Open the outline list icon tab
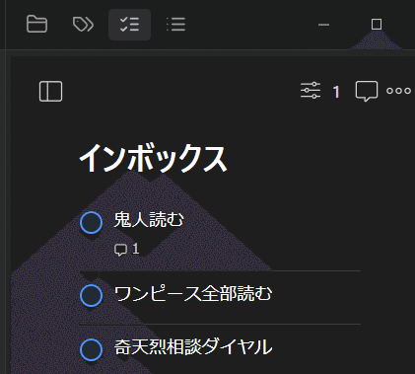The width and height of the screenshot is (415, 374). click(175, 25)
